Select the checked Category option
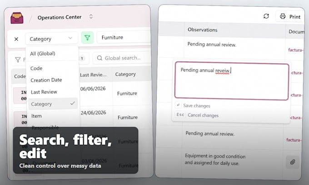The width and height of the screenshot is (309, 185). (x=53, y=104)
